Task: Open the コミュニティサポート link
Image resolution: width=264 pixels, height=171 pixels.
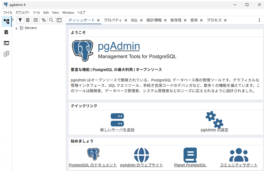Action: [x=239, y=165]
